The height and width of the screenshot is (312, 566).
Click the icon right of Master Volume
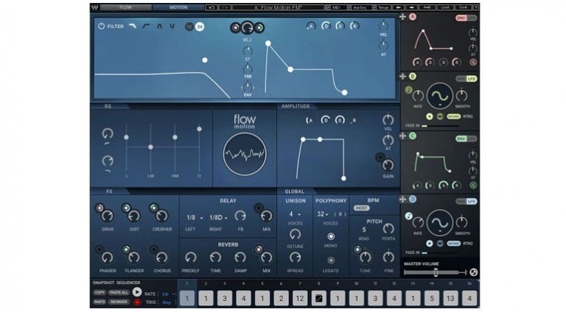pos(474,272)
